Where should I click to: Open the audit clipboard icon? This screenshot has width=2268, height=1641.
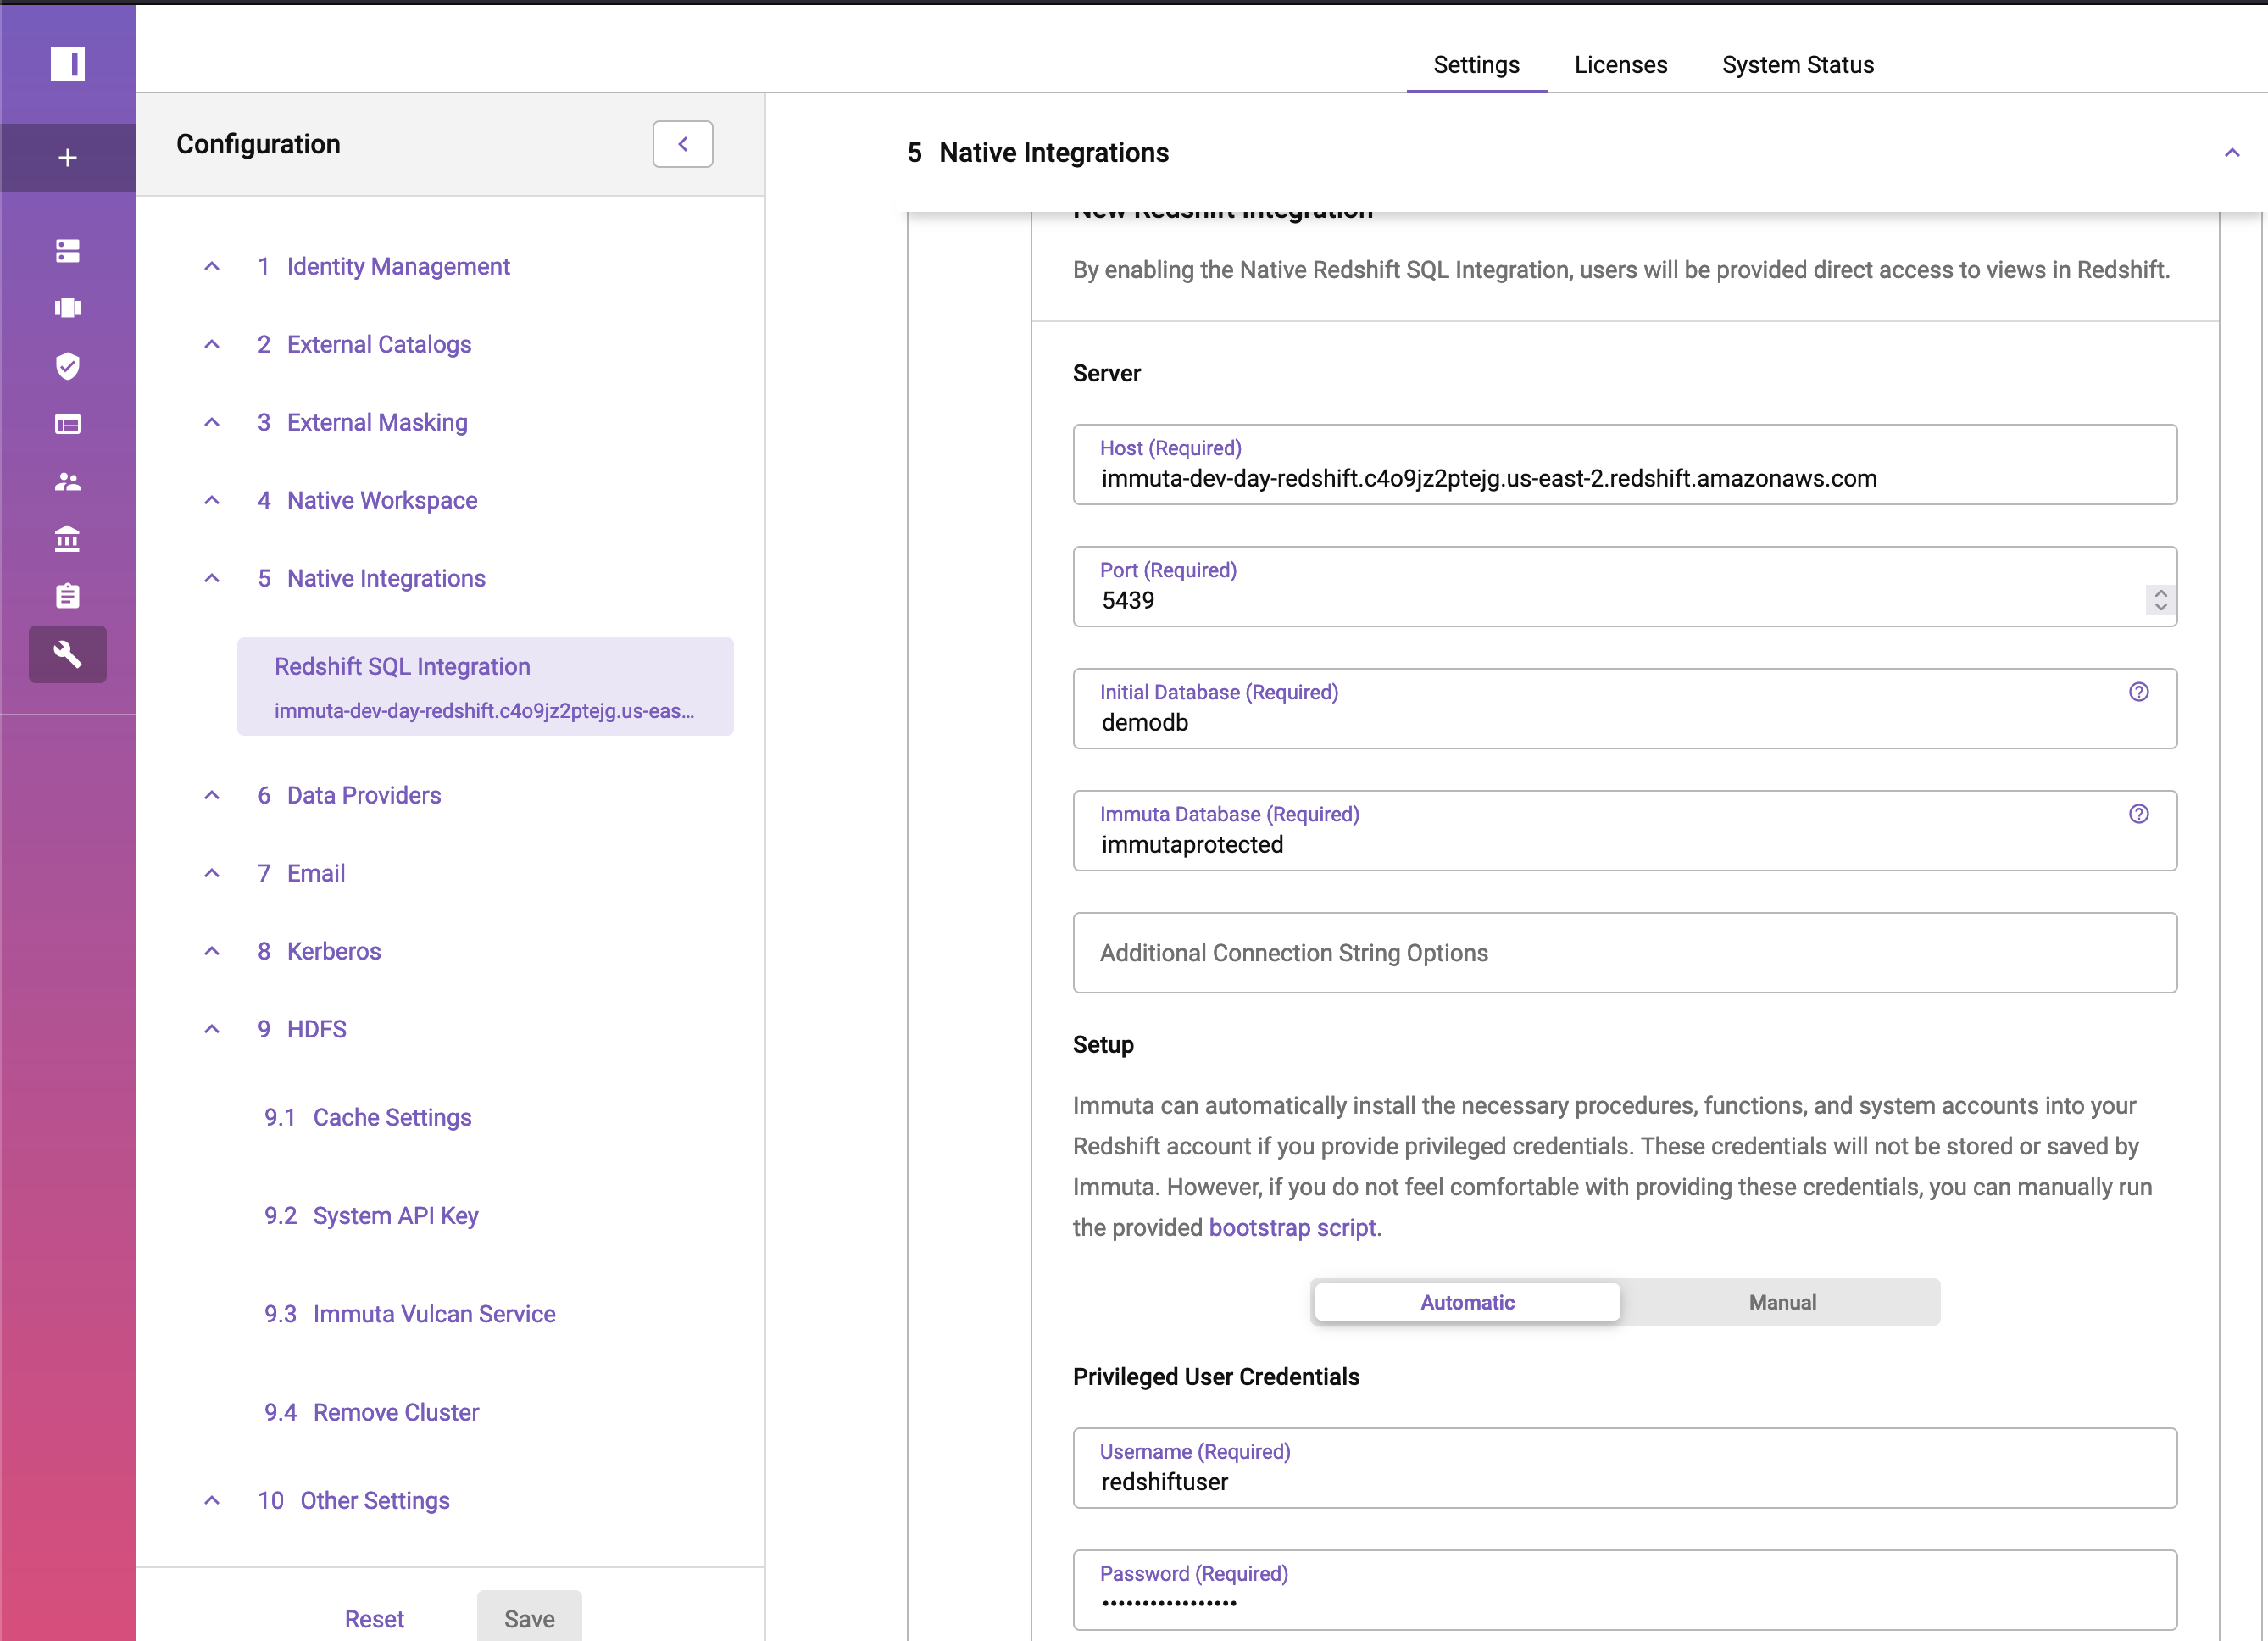point(67,596)
